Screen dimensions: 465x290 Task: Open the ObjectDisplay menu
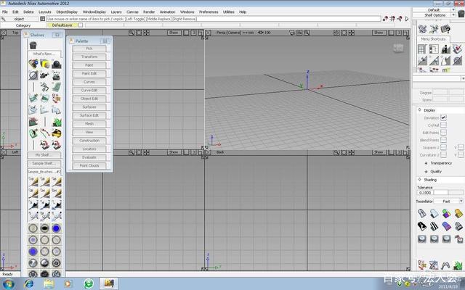67,12
